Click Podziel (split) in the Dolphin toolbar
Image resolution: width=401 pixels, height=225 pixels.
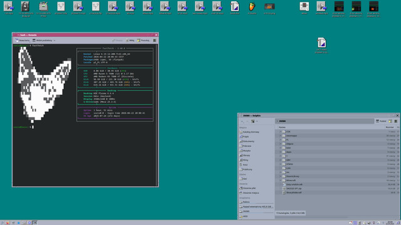pyautogui.click(x=381, y=121)
